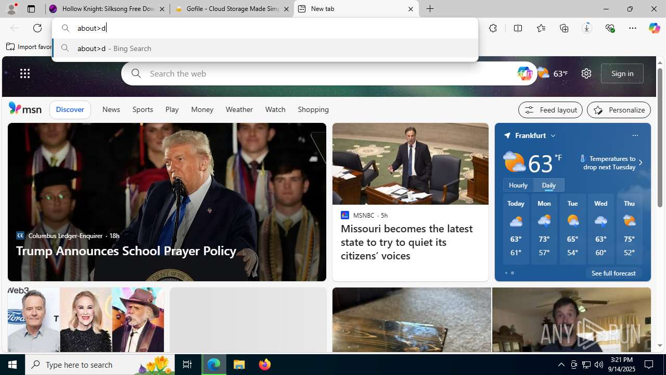The image size is (666, 375).
Task: Open the tab actions menu icon
Action: [31, 9]
